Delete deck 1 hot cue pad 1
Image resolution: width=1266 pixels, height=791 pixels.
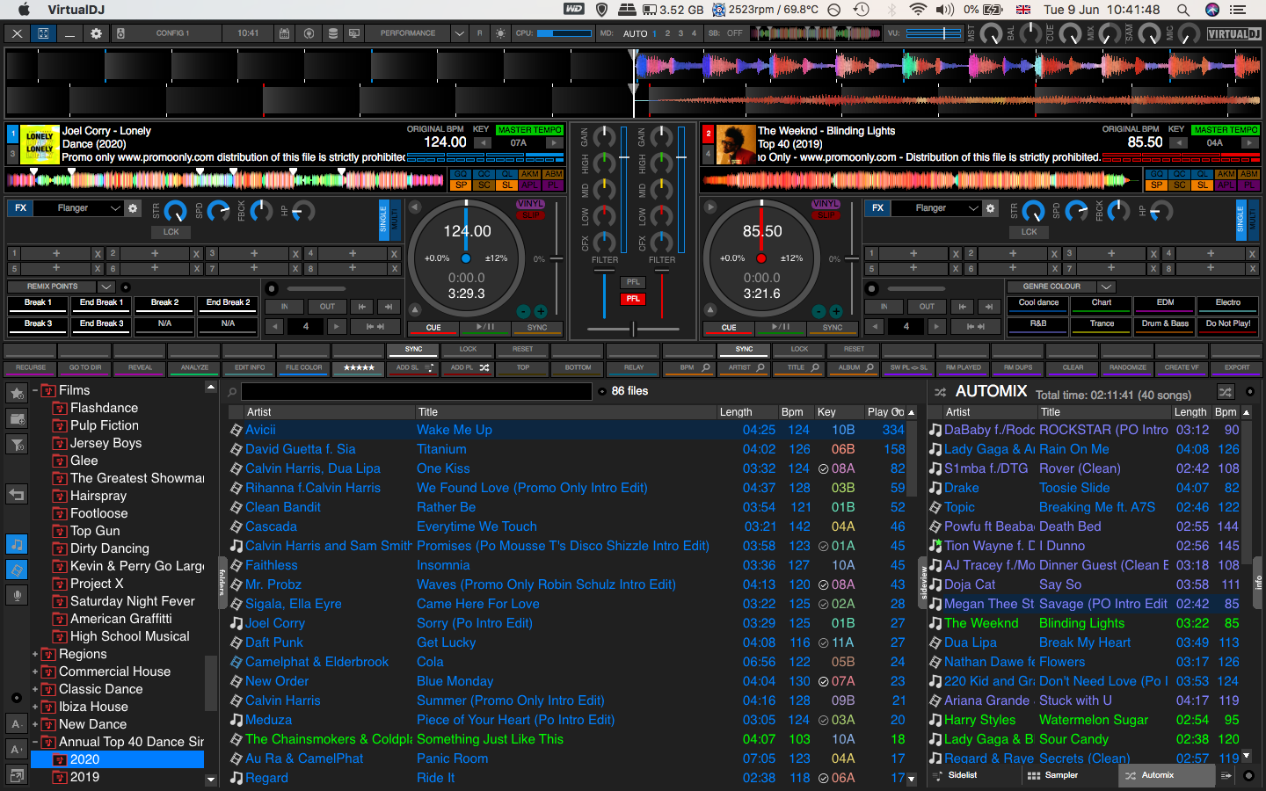coord(98,254)
